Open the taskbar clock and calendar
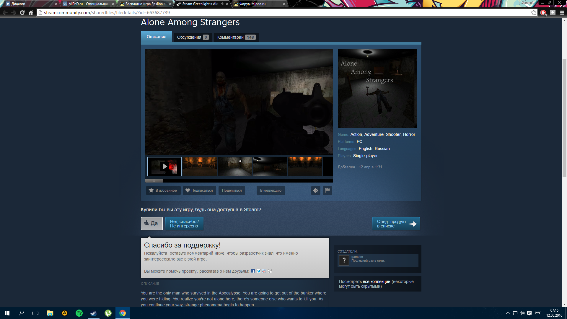Viewport: 567px width, 319px height. pos(554,313)
